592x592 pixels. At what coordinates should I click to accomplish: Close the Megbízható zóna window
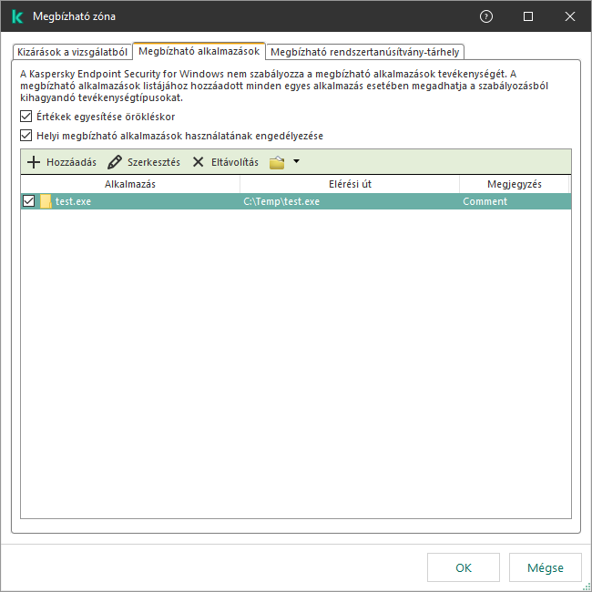[x=570, y=16]
